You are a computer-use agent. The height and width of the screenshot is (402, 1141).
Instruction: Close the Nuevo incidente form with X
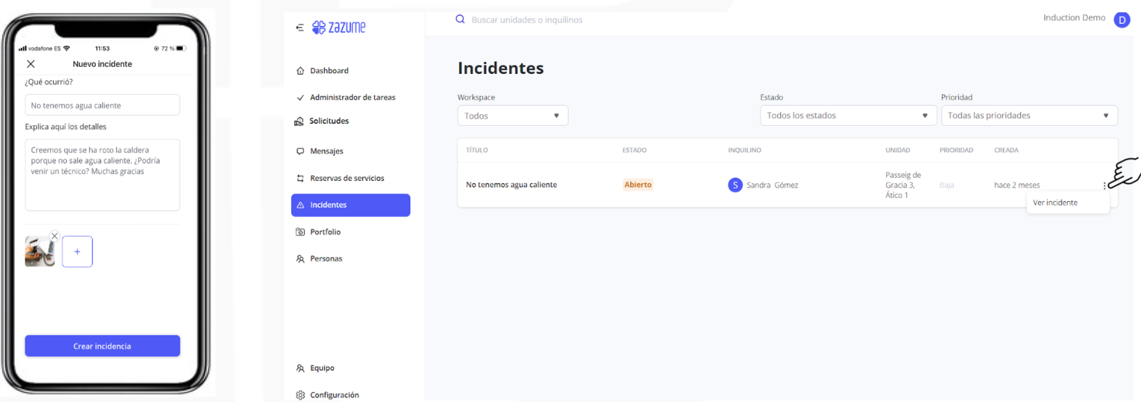tap(30, 64)
